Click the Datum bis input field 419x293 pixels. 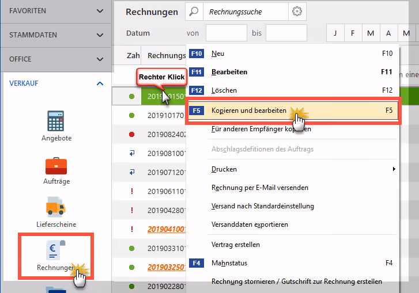[x=286, y=33]
